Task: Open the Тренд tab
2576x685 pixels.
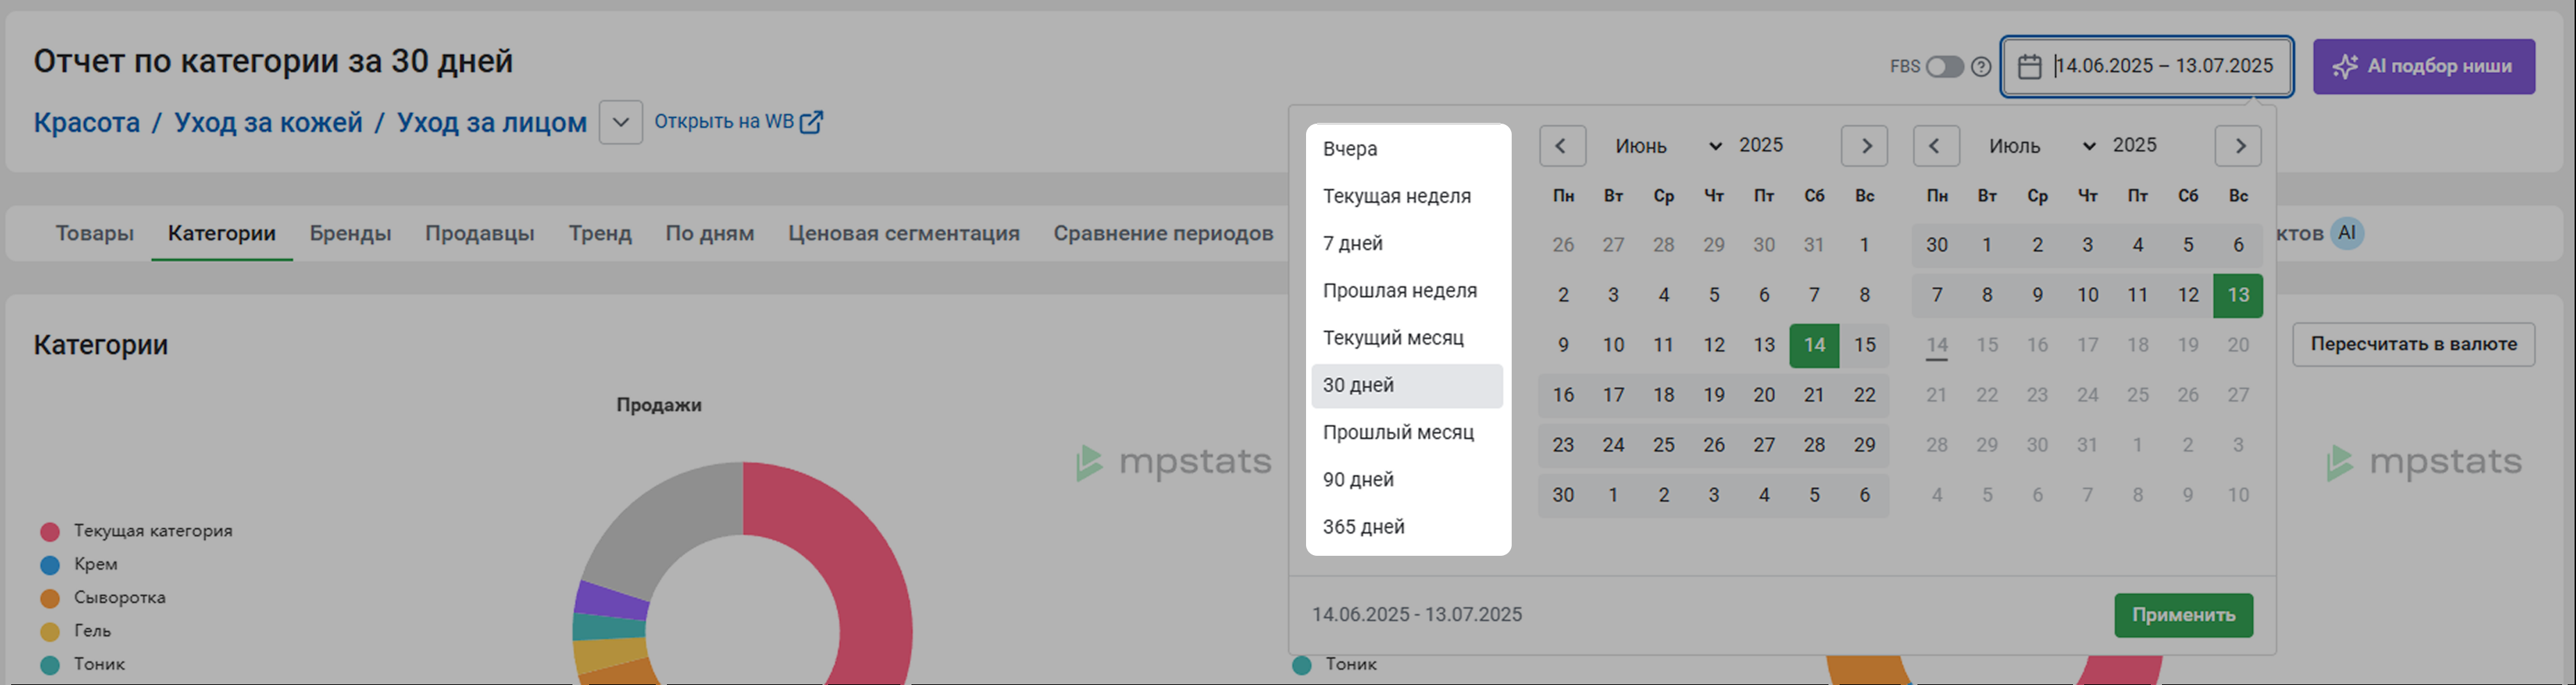Action: (600, 233)
